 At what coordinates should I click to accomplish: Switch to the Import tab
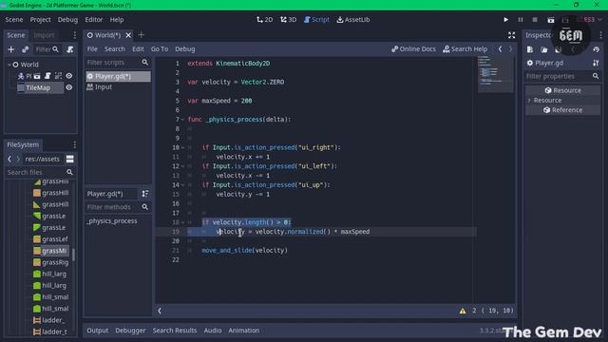click(x=44, y=35)
